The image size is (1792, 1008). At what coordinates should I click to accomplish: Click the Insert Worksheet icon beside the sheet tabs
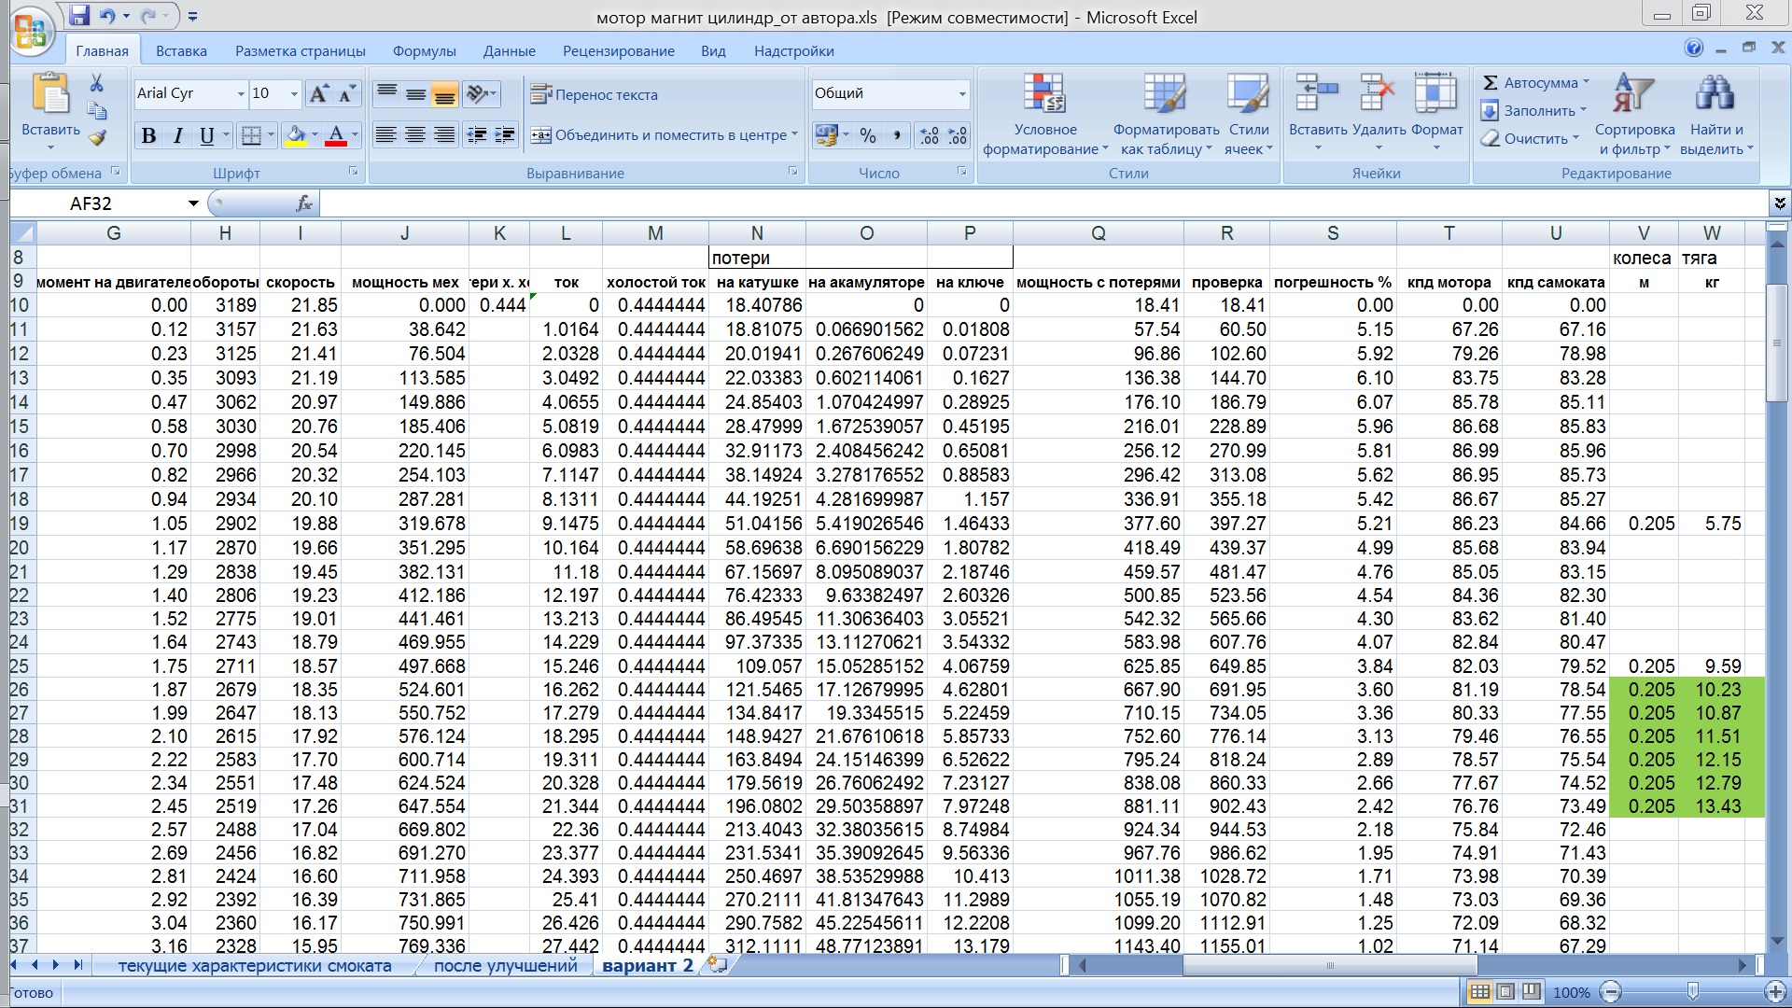point(717,965)
